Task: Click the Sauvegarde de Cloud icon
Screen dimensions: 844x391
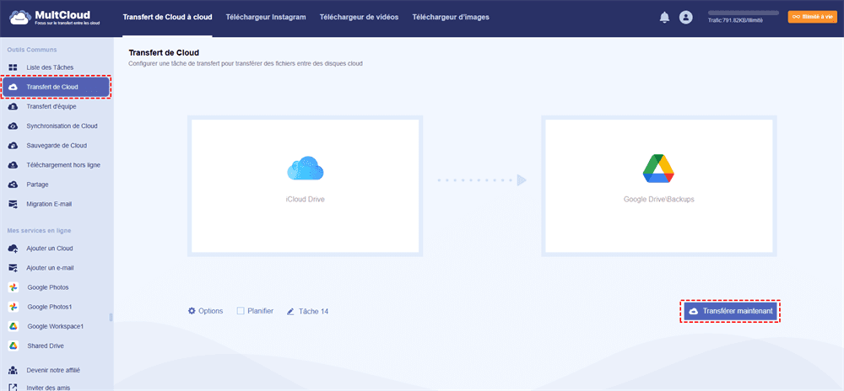Action: tap(13, 146)
